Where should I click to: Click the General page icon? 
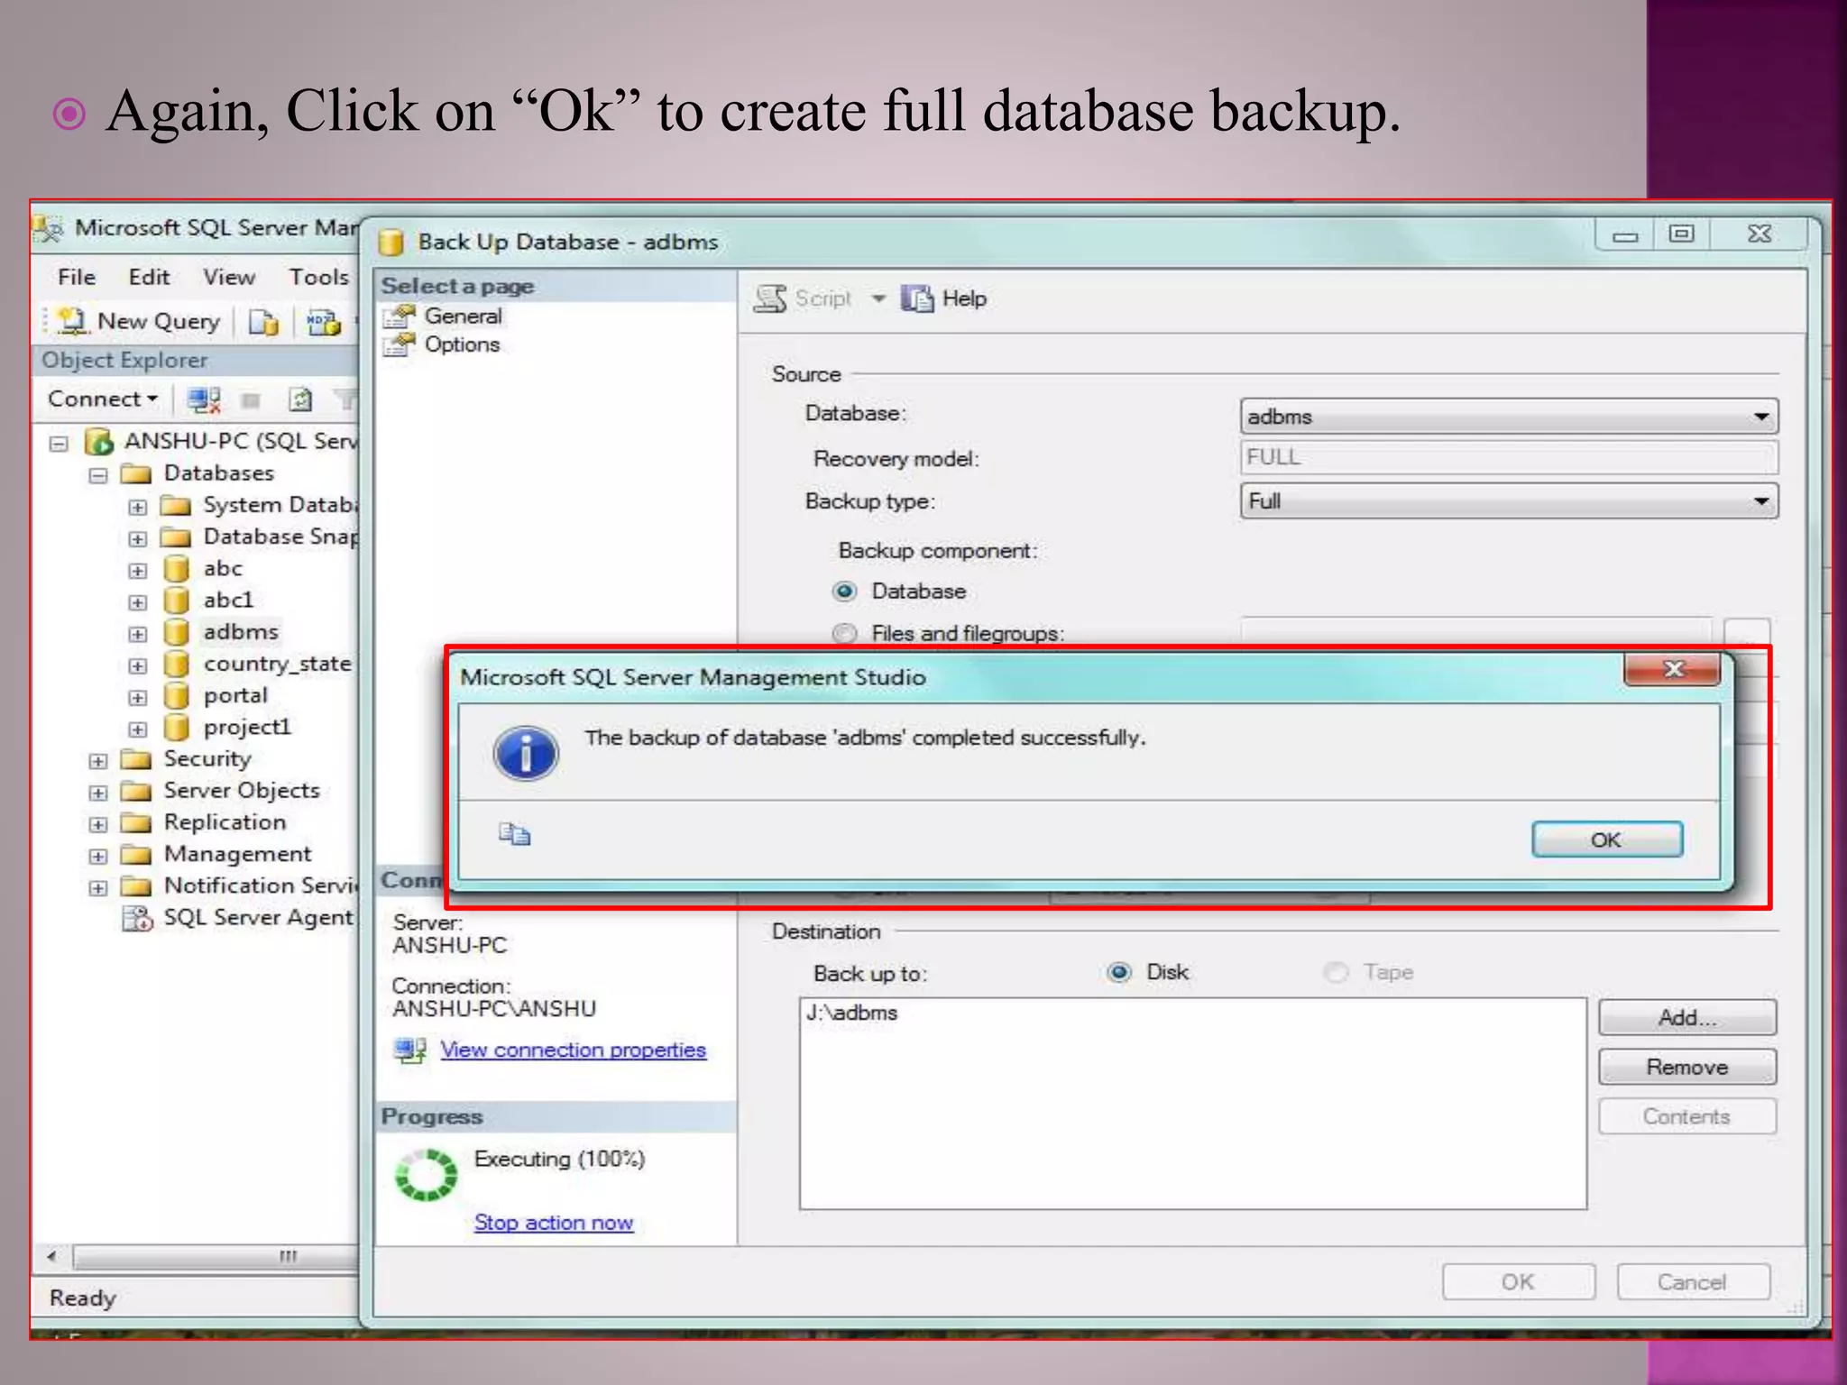click(399, 316)
